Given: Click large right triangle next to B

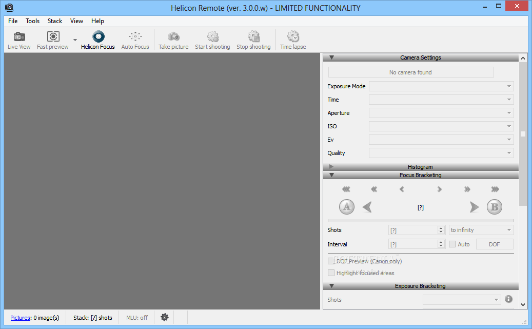Looking at the screenshot, I should click(x=475, y=207).
